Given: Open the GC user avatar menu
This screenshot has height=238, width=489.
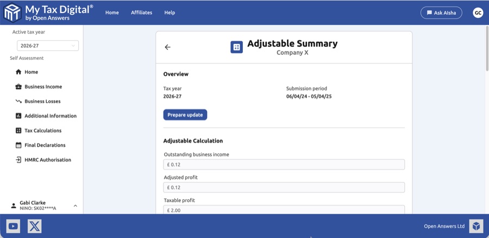Looking at the screenshot, I should (x=478, y=13).
